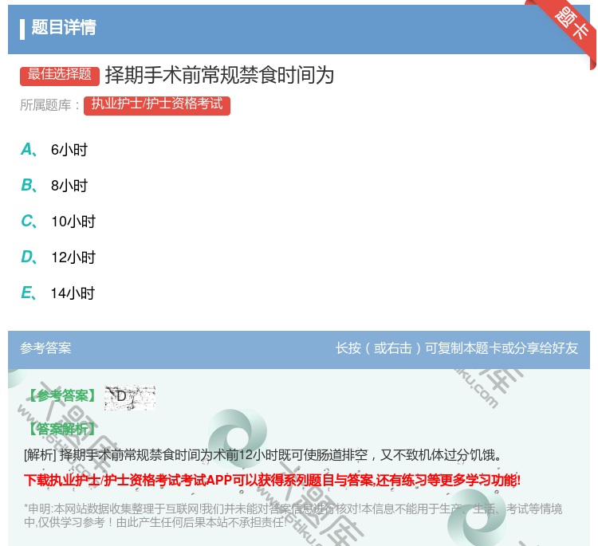Click the answer image showing D
This screenshot has width=598, height=546.
[x=130, y=398]
